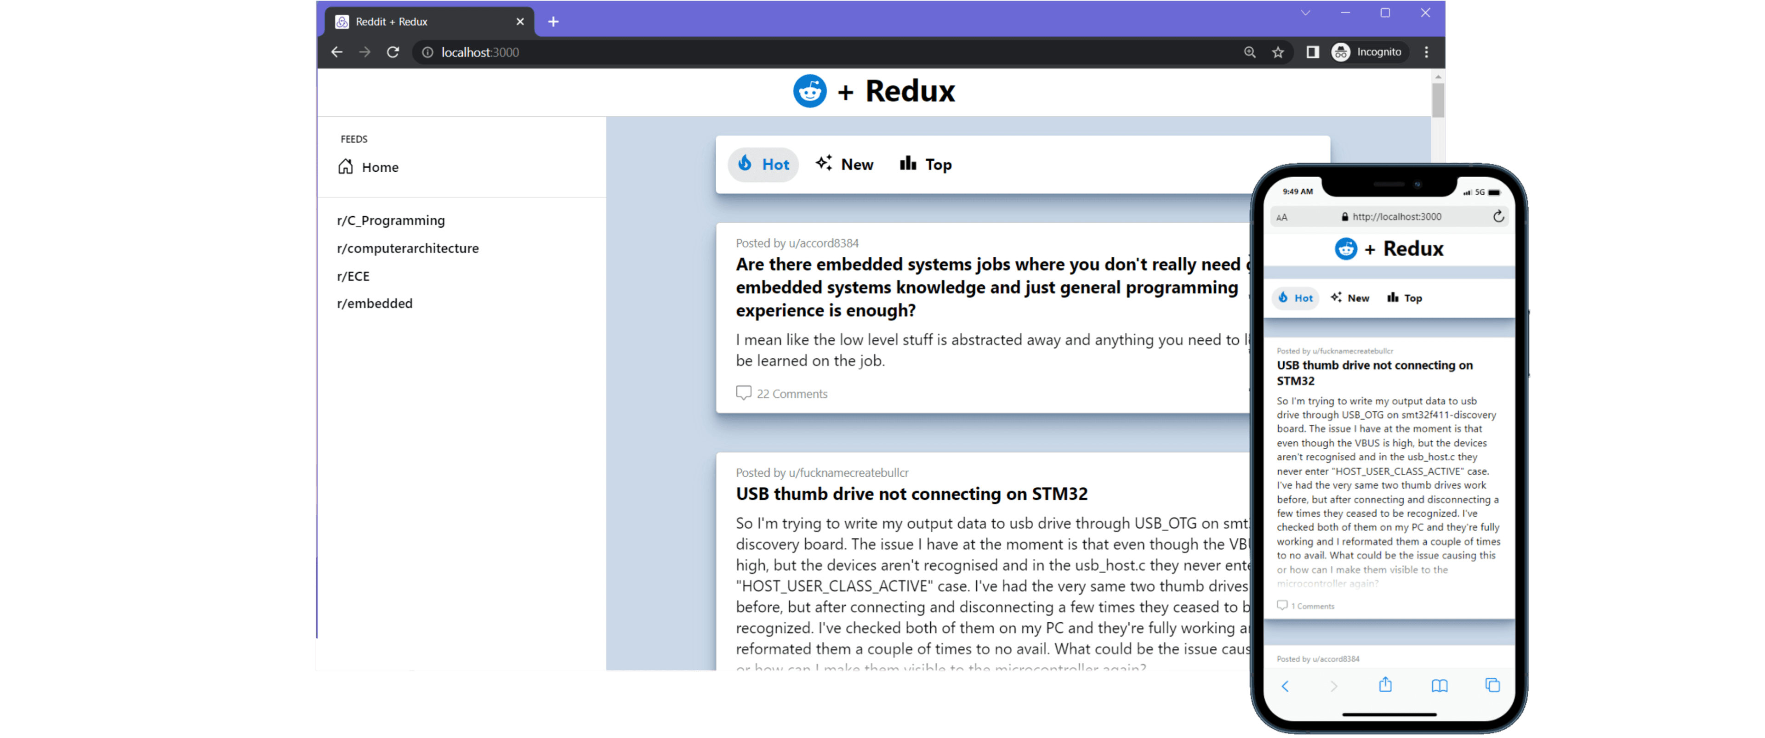Open Chrome zoom magnifier icon
This screenshot has width=1765, height=738.
coord(1250,52)
